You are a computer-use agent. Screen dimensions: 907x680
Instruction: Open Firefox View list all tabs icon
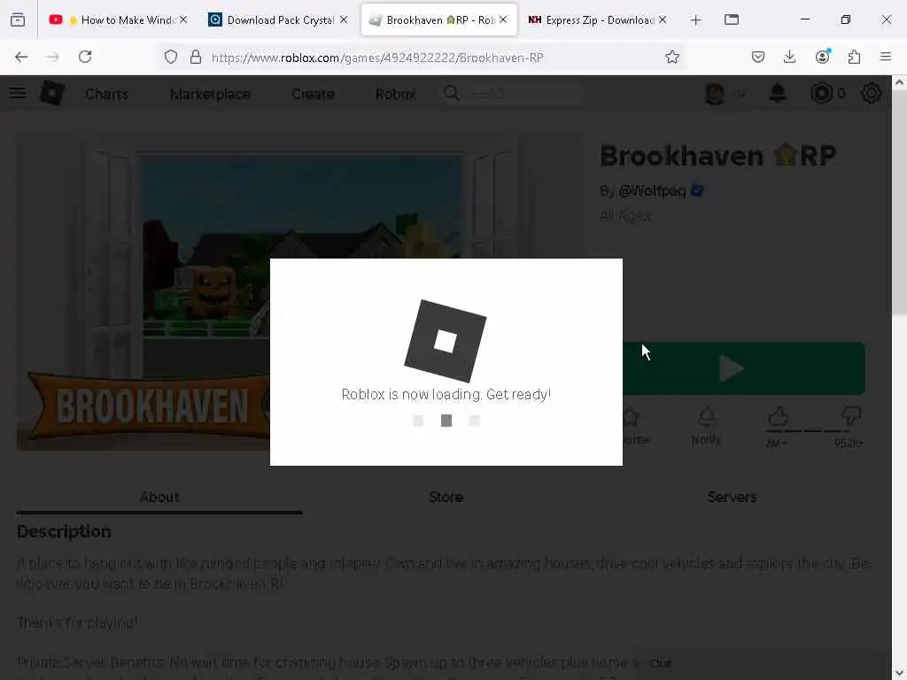732,19
